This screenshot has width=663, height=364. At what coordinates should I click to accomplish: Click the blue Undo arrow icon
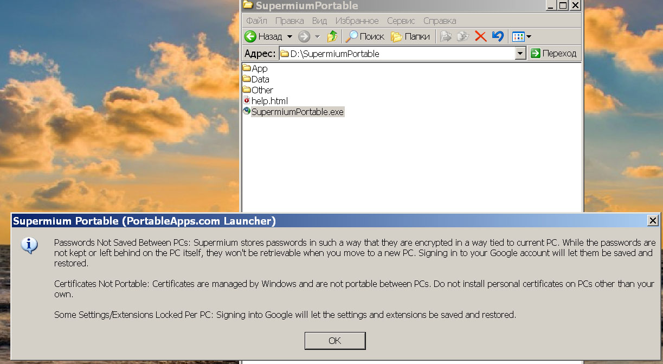(x=498, y=36)
